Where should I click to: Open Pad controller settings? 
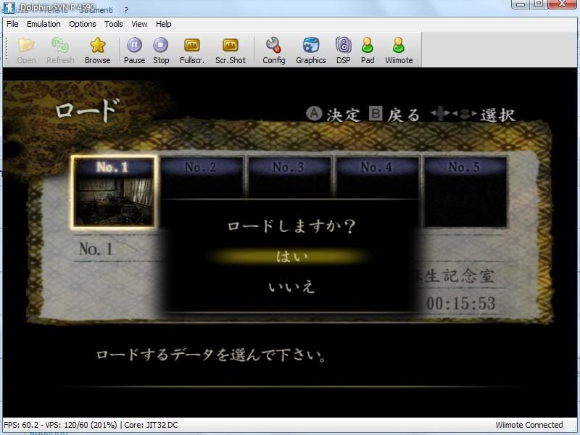[368, 51]
